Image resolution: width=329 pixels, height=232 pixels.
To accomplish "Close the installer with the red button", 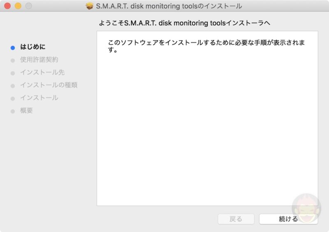I will point(7,6).
